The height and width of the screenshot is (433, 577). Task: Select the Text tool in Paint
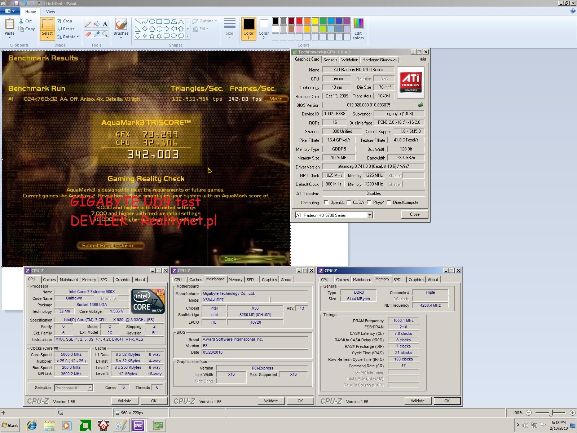[105, 24]
